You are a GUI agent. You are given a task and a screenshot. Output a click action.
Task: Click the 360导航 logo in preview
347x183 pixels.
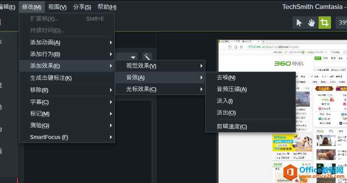tap(289, 64)
